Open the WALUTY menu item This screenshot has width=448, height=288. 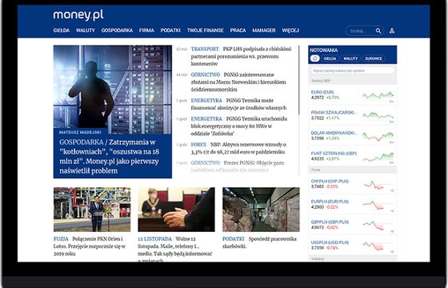(86, 30)
